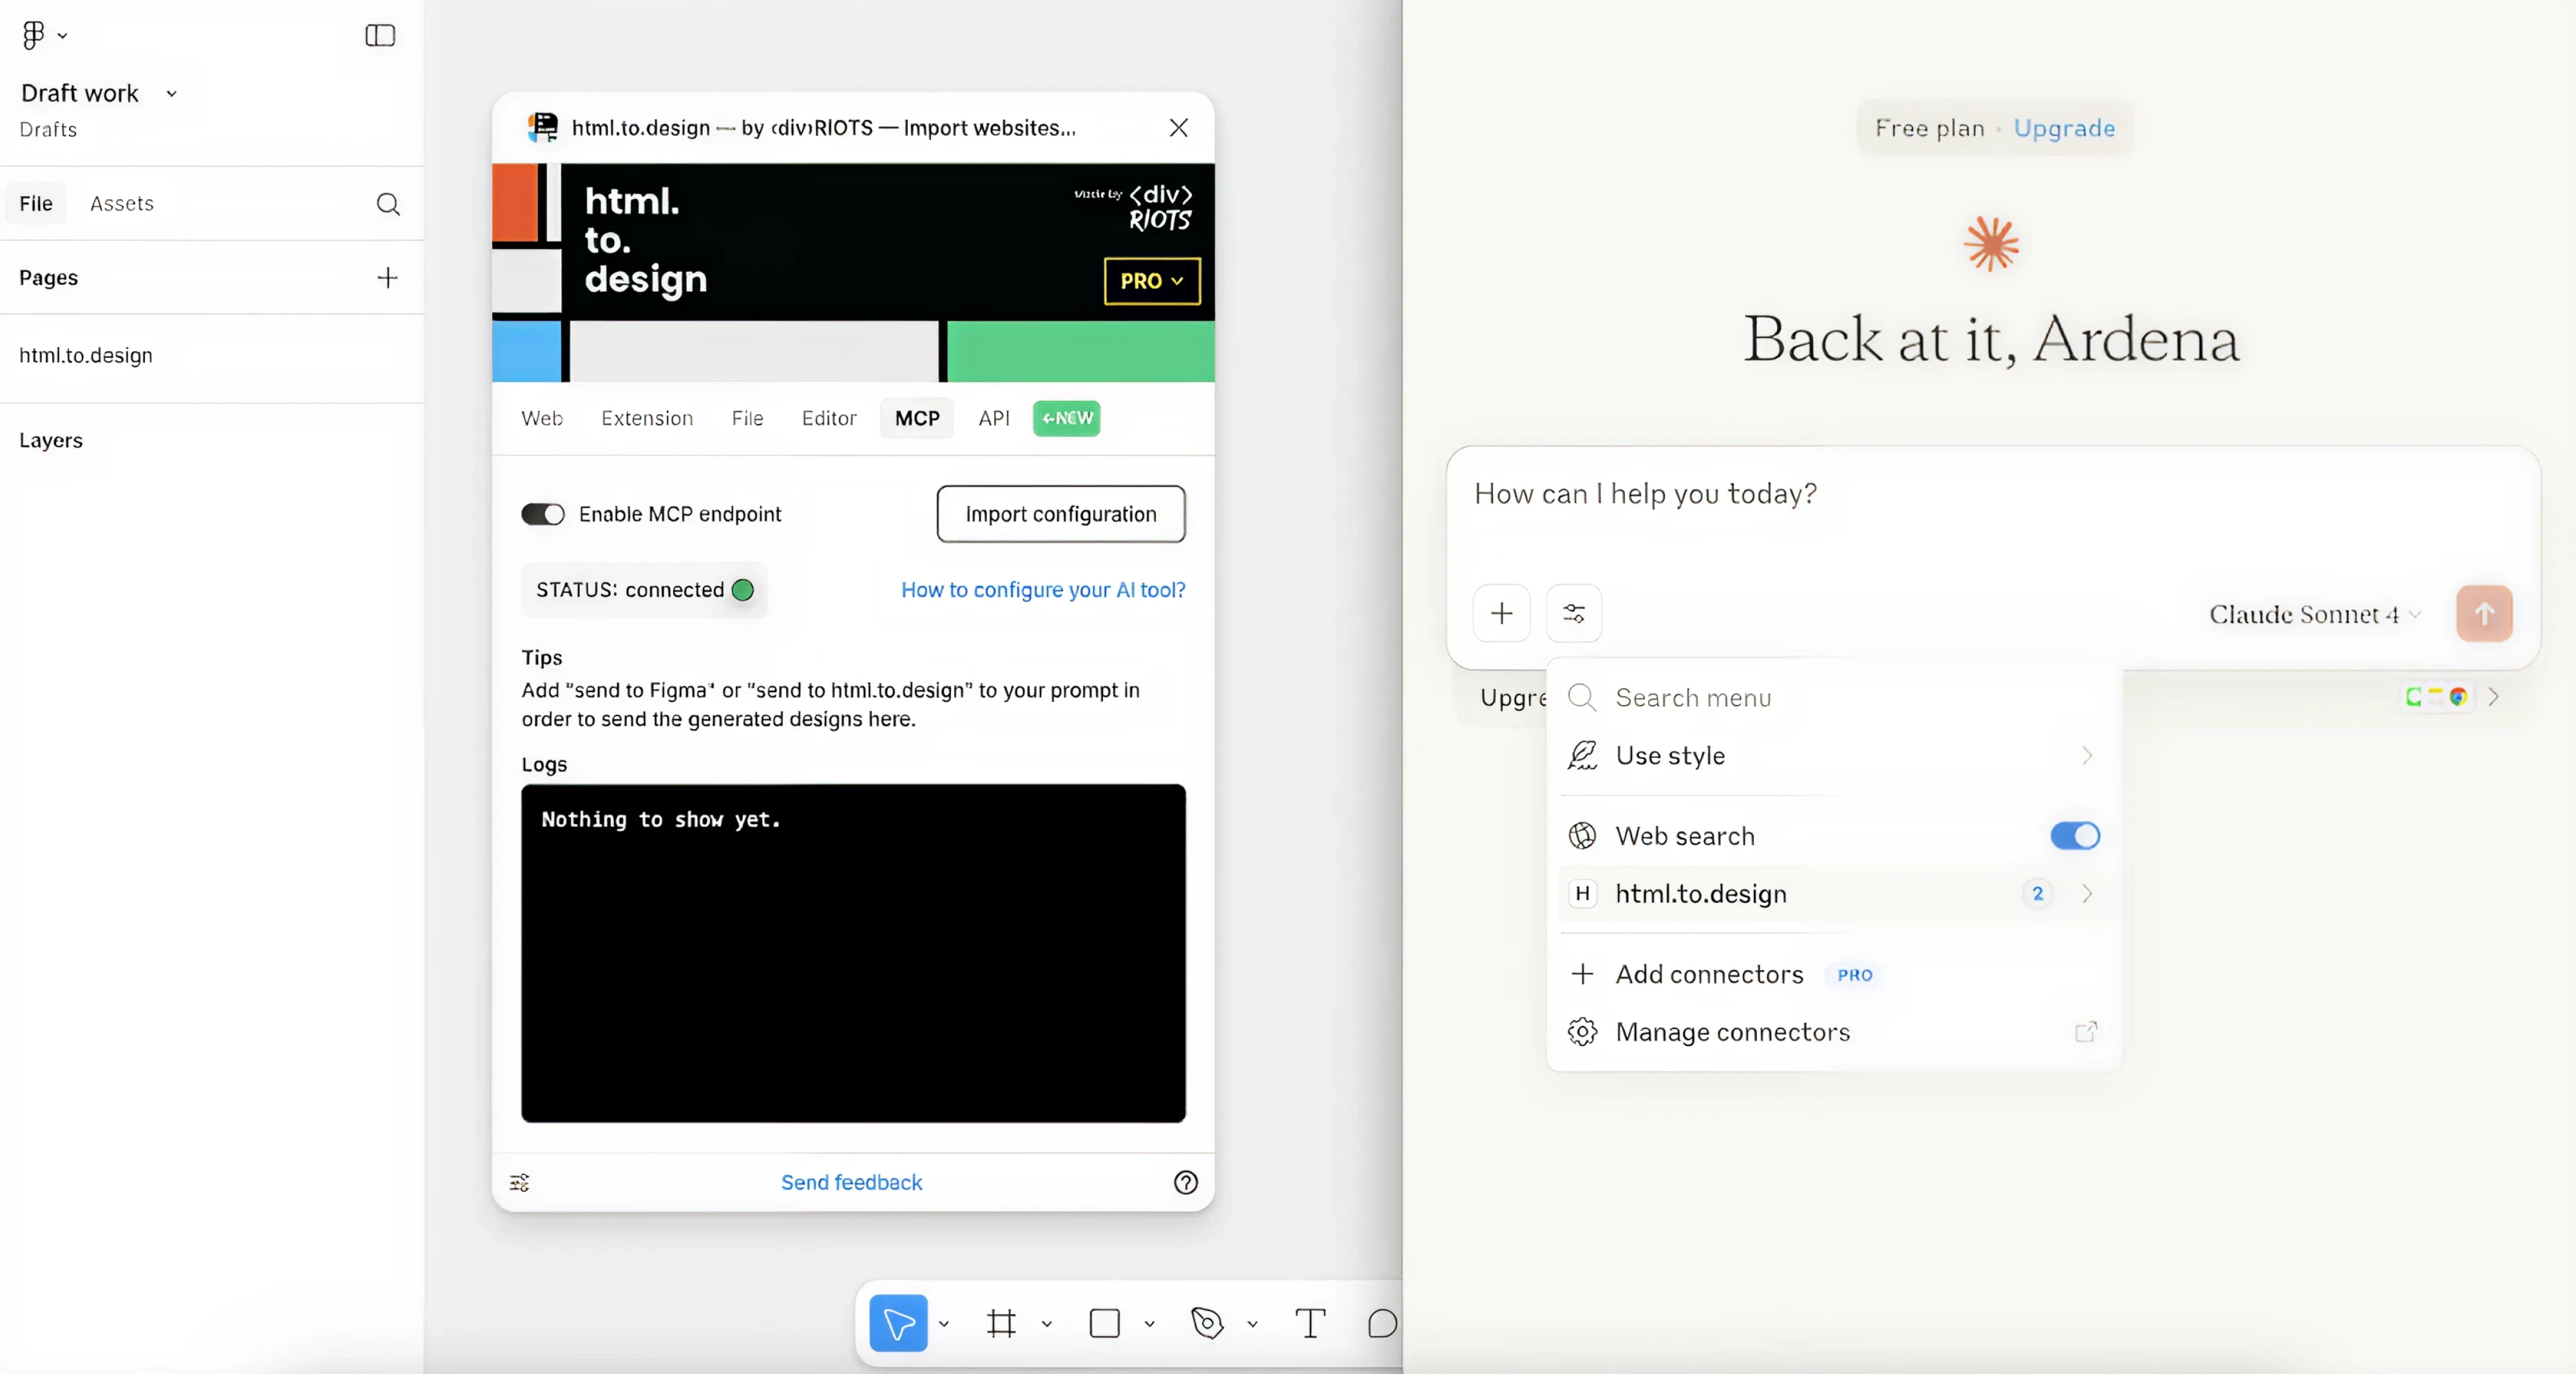Switch to the Web tab
This screenshot has width=2576, height=1374.
click(542, 418)
